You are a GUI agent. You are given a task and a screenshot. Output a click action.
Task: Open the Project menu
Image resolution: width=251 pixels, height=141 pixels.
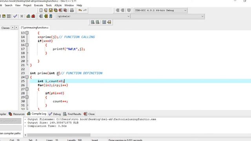pyautogui.click(x=27, y=5)
